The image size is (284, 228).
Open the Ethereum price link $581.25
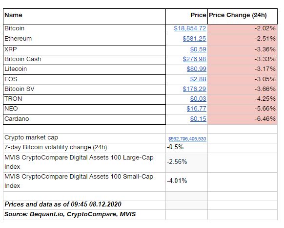point(194,39)
